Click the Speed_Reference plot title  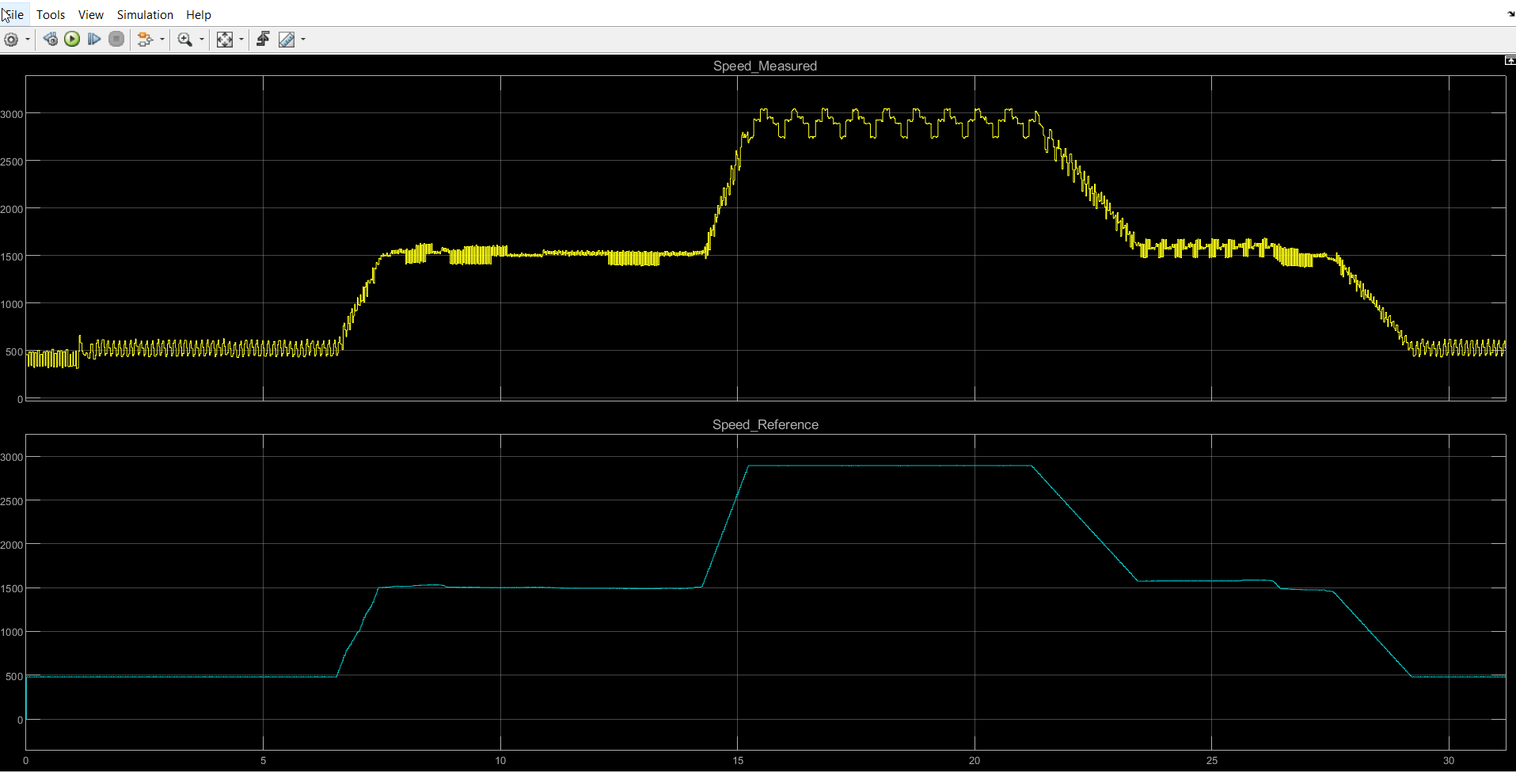(766, 424)
